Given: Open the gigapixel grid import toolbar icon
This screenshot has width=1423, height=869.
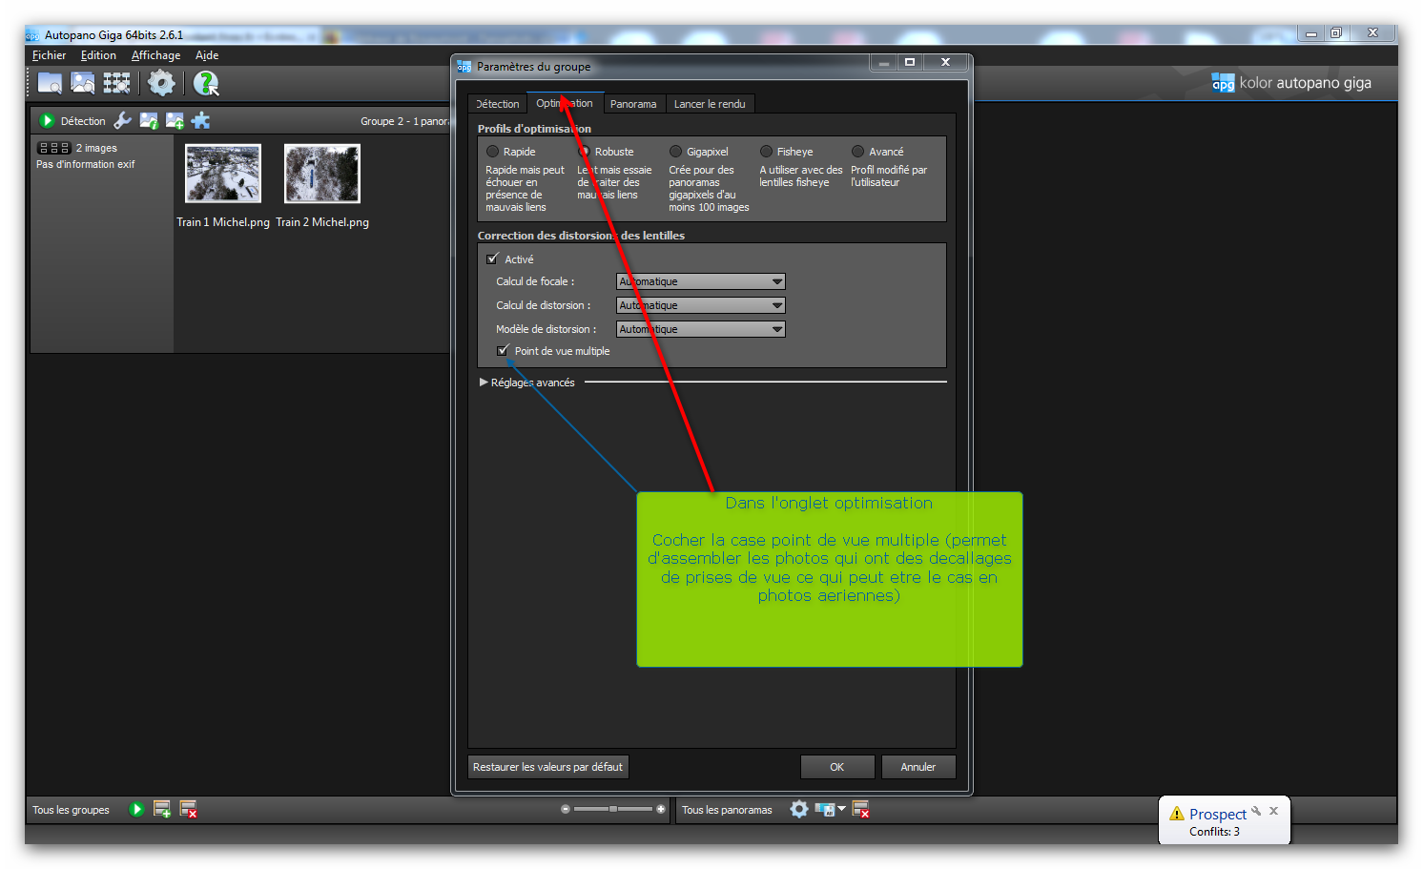Looking at the screenshot, I should coord(116,83).
